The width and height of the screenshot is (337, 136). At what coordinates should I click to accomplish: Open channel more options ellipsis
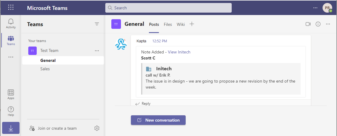pyautogui.click(x=328, y=24)
